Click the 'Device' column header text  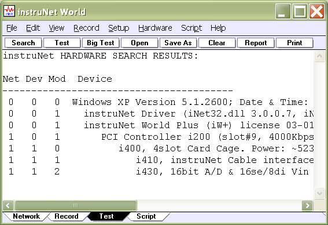pyautogui.click(x=95, y=79)
